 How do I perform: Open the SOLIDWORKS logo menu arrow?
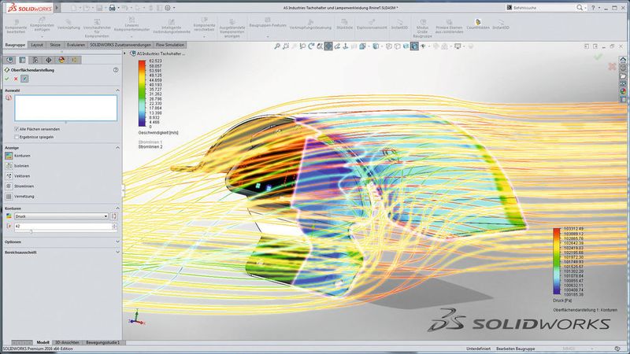[57, 8]
